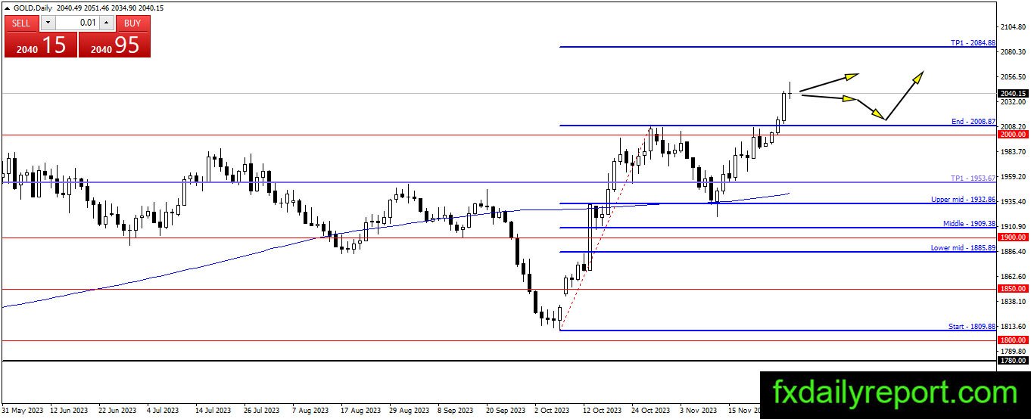
Task: Click the 0.01 volume input field
Action: click(x=76, y=23)
